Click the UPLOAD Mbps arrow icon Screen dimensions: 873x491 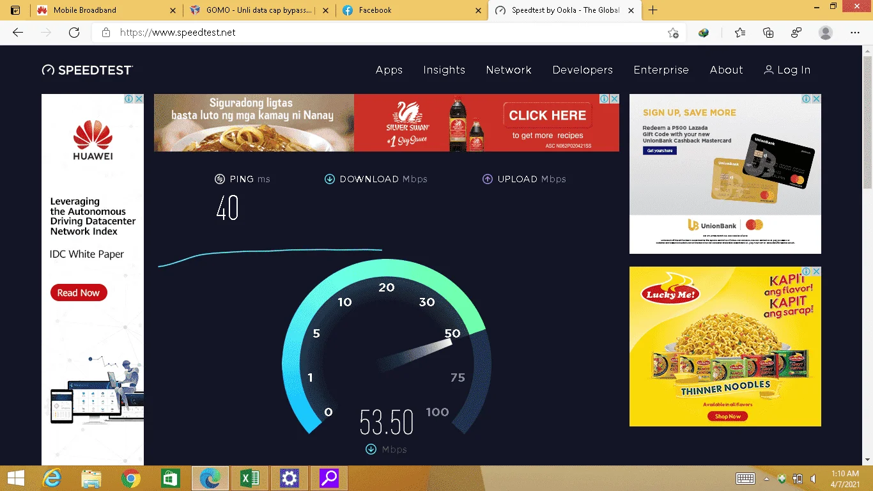pos(488,179)
